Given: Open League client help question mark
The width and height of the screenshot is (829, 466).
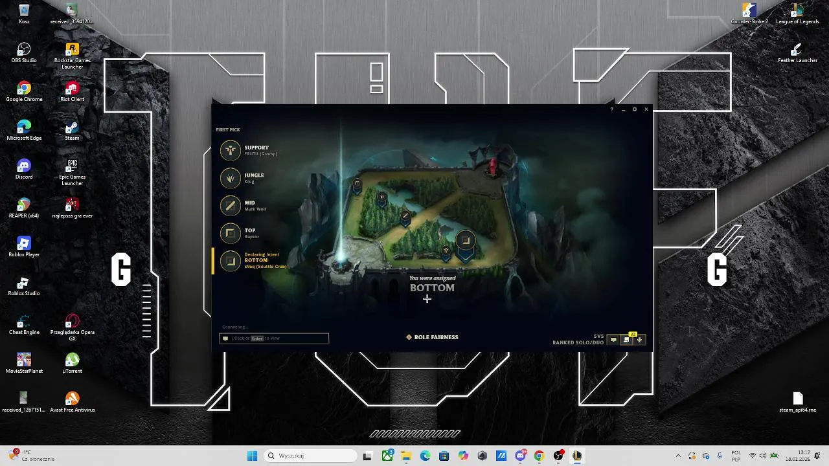Looking at the screenshot, I should tap(611, 109).
